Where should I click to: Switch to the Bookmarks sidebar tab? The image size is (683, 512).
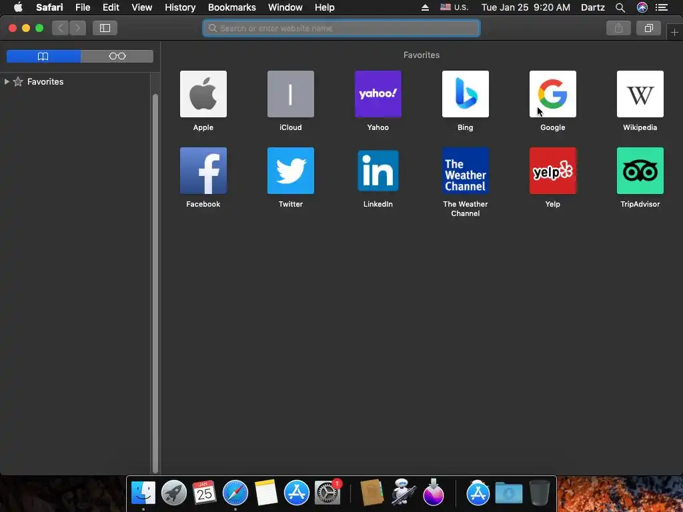click(43, 56)
